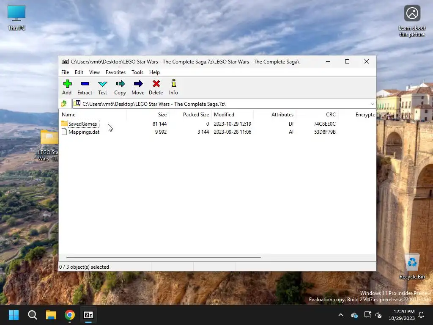Sort by the CRC column header
Image resolution: width=433 pixels, height=325 pixels.
click(x=317, y=114)
